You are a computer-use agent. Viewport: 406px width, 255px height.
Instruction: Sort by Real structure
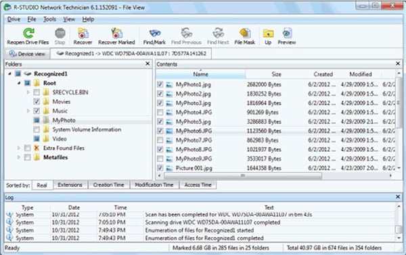[42, 185]
